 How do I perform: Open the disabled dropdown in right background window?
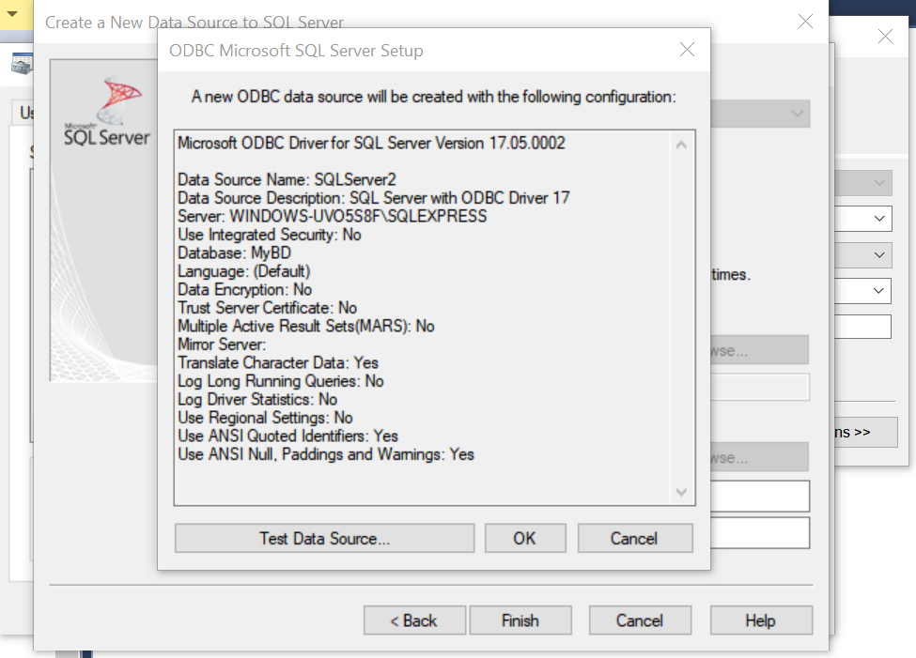(x=862, y=183)
